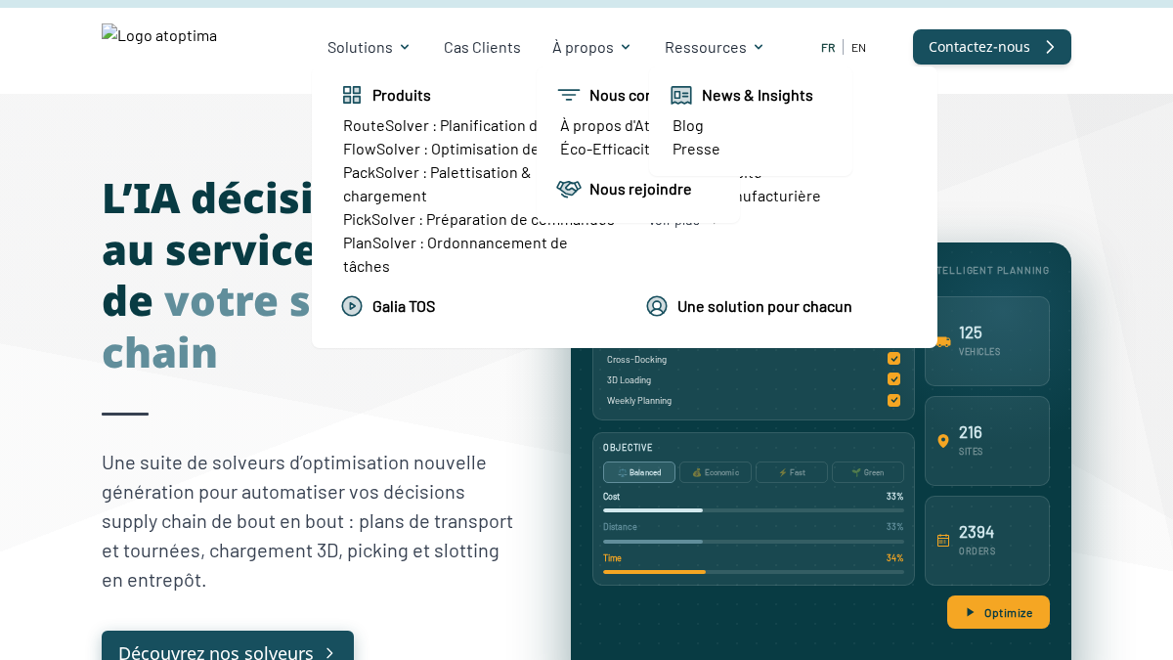Viewport: 1173px width, 660px height.
Task: Switch language to FR
Action: point(828,47)
